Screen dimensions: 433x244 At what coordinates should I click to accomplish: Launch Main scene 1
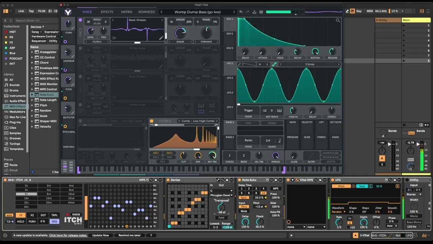[x=404, y=25]
